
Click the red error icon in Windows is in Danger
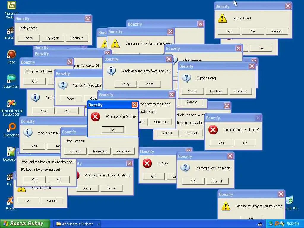click(x=95, y=117)
